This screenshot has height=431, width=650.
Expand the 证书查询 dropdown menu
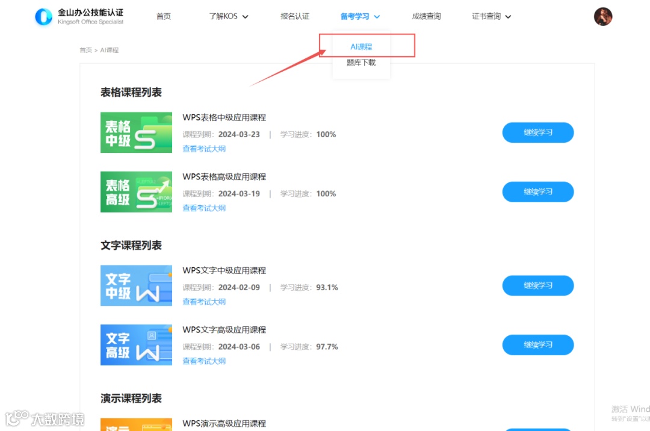(x=491, y=16)
